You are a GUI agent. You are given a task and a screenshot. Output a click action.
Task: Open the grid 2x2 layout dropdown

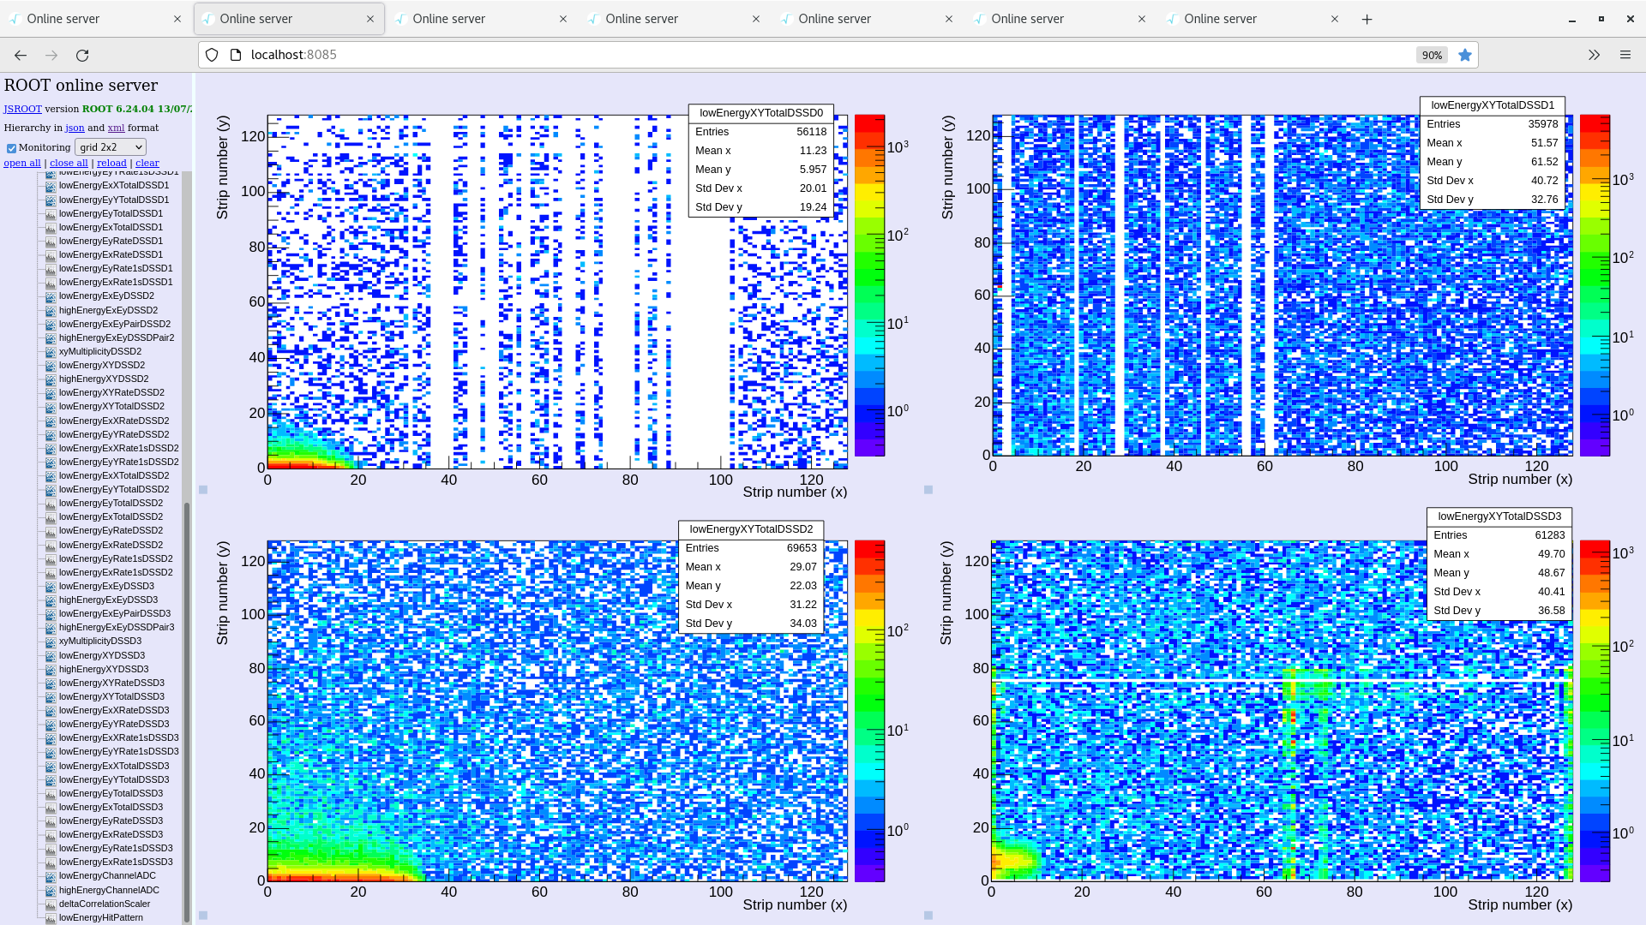point(111,147)
